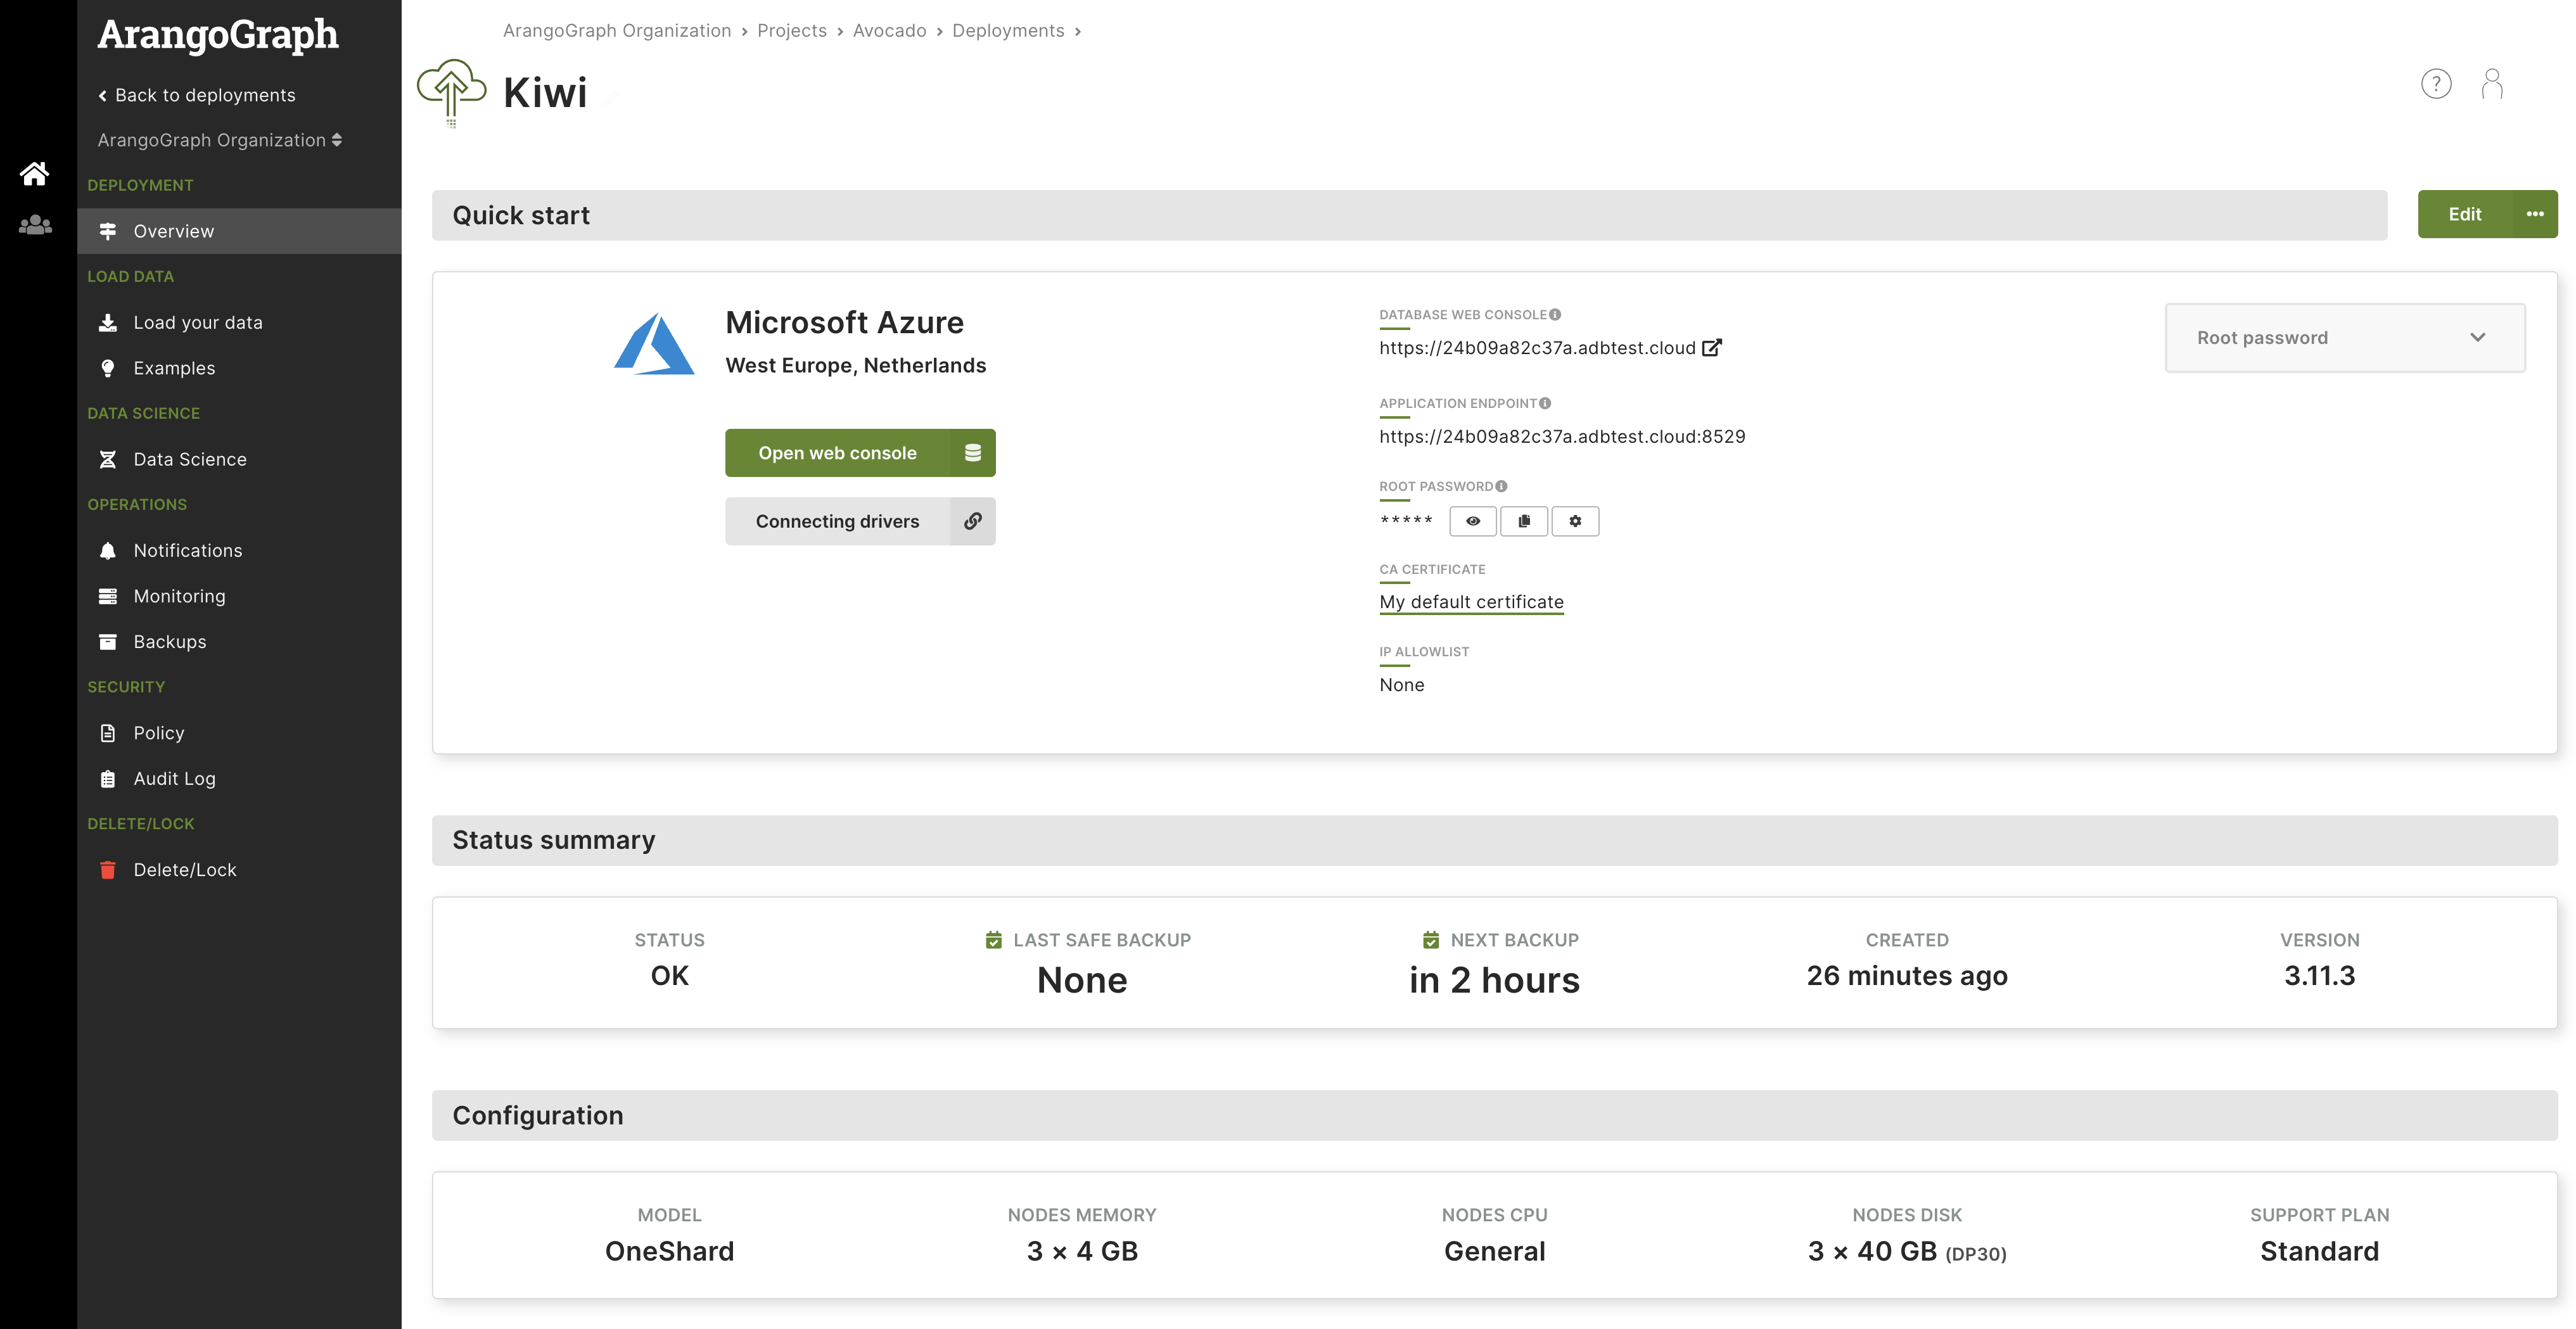Show info for Root Password
2576x1329 pixels.
click(x=1501, y=487)
